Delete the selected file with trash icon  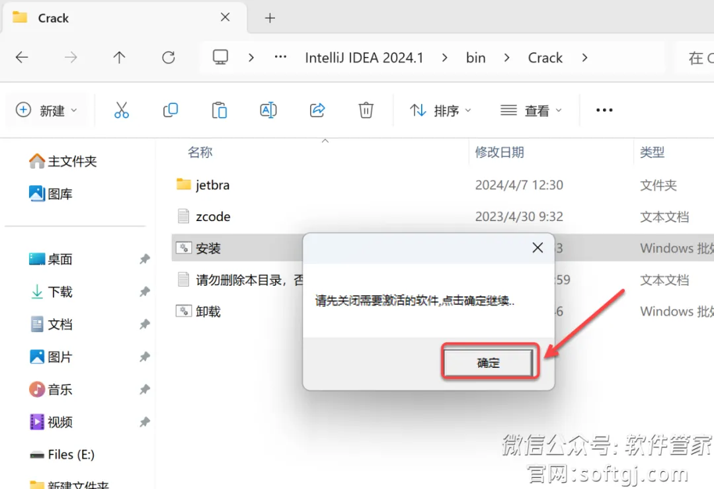pyautogui.click(x=366, y=111)
